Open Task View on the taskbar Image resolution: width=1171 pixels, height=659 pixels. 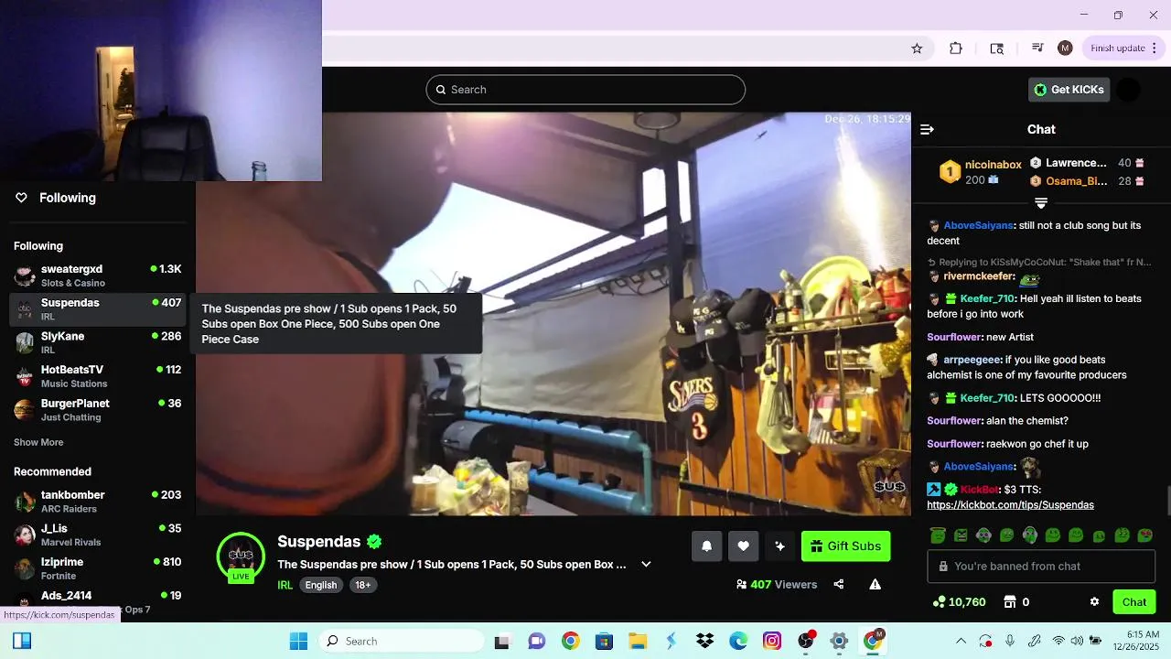[x=501, y=641]
